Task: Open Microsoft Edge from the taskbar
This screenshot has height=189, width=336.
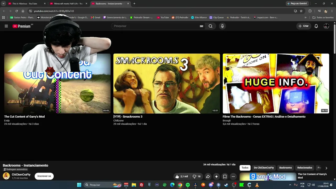Action: [x=172, y=185]
